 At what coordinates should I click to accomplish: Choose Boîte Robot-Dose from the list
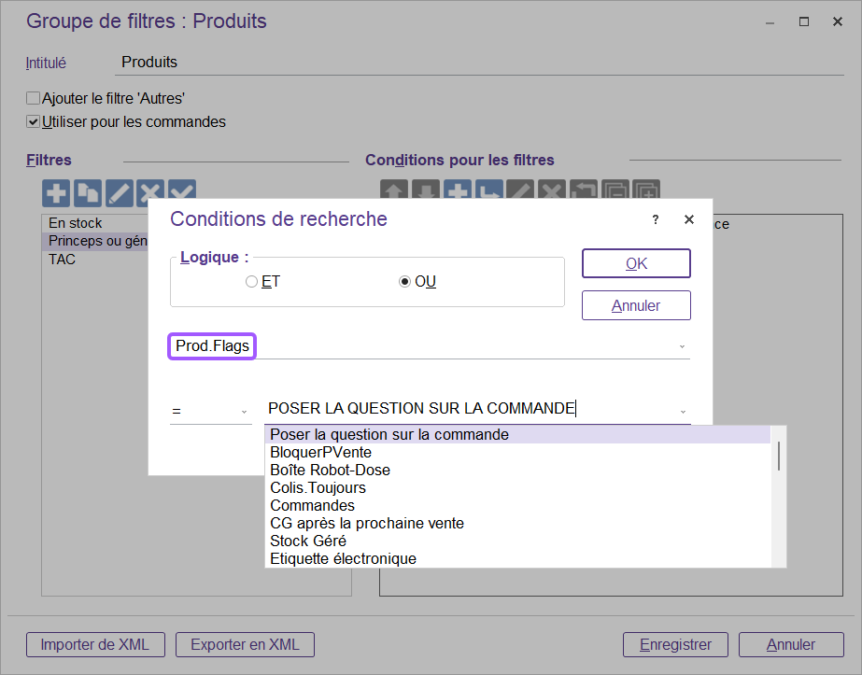pos(330,470)
